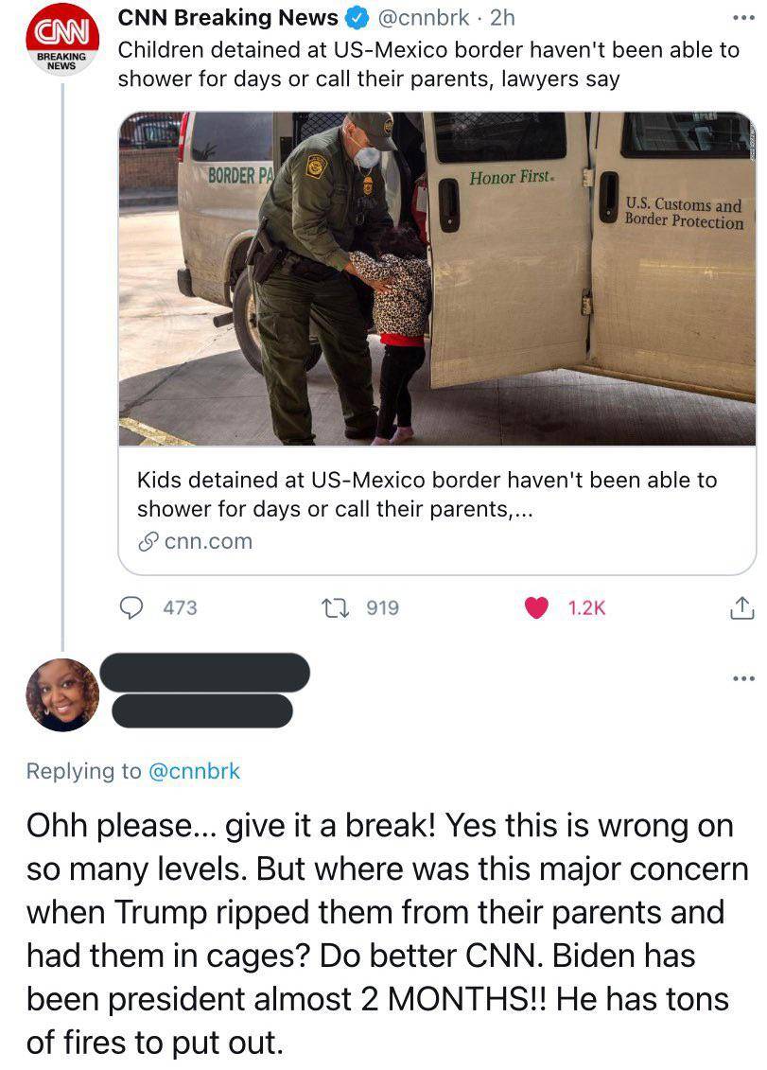The image size is (767, 1070).
Task: Click the chain link icon beside cnn.com
Action: [148, 542]
